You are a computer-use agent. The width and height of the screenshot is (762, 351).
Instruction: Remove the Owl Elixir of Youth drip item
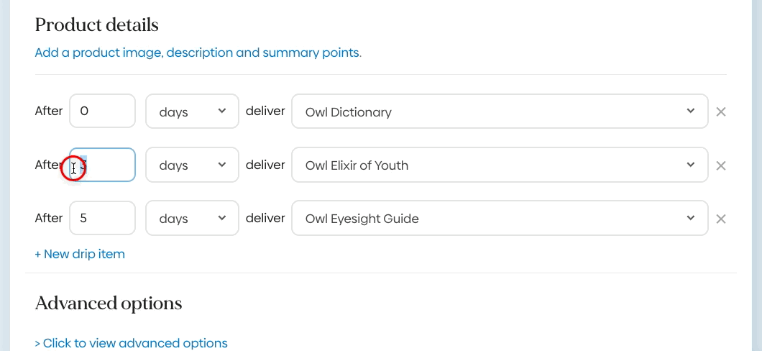[x=721, y=165]
